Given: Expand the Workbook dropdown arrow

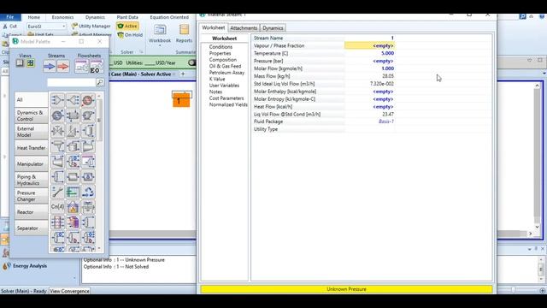Looking at the screenshot, I should click(160, 45).
